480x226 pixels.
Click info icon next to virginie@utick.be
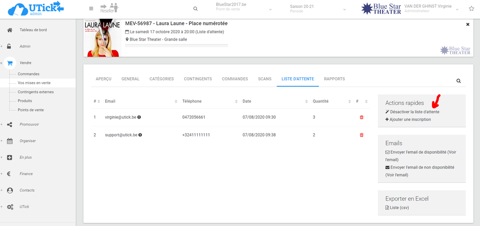[139, 117]
